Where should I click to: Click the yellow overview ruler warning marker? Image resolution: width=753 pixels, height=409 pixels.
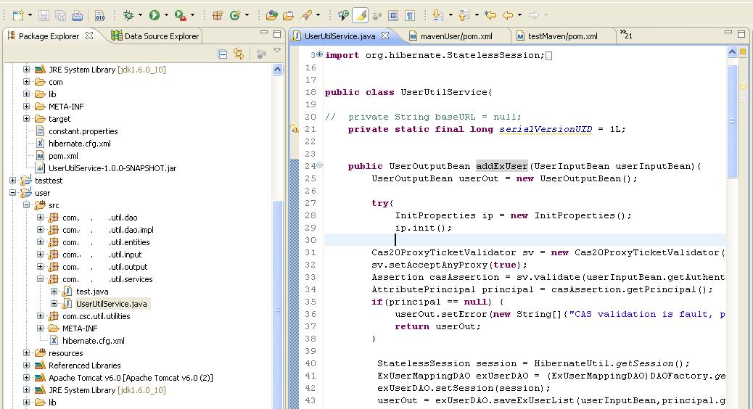(x=743, y=87)
